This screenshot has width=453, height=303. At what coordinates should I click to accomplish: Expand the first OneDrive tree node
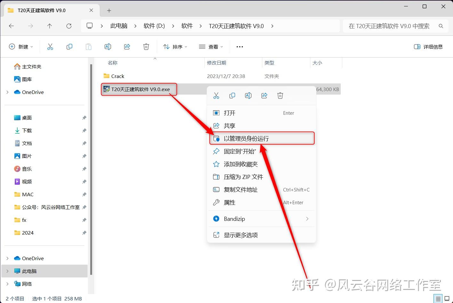(x=7, y=92)
